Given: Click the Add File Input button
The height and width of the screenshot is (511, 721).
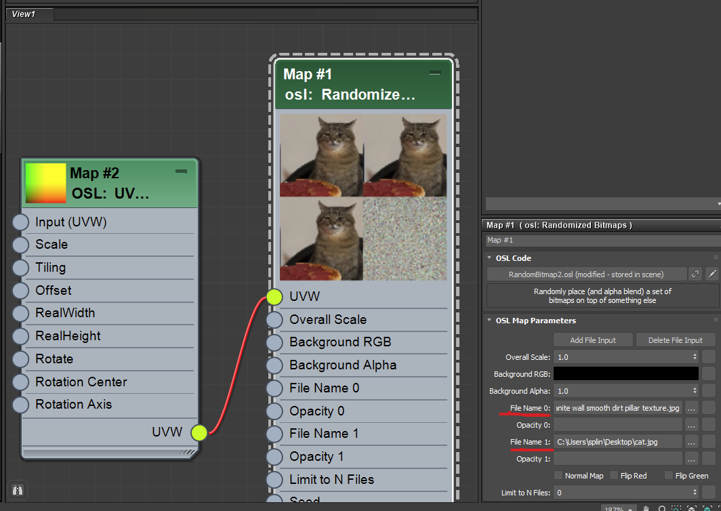Looking at the screenshot, I should [592, 340].
